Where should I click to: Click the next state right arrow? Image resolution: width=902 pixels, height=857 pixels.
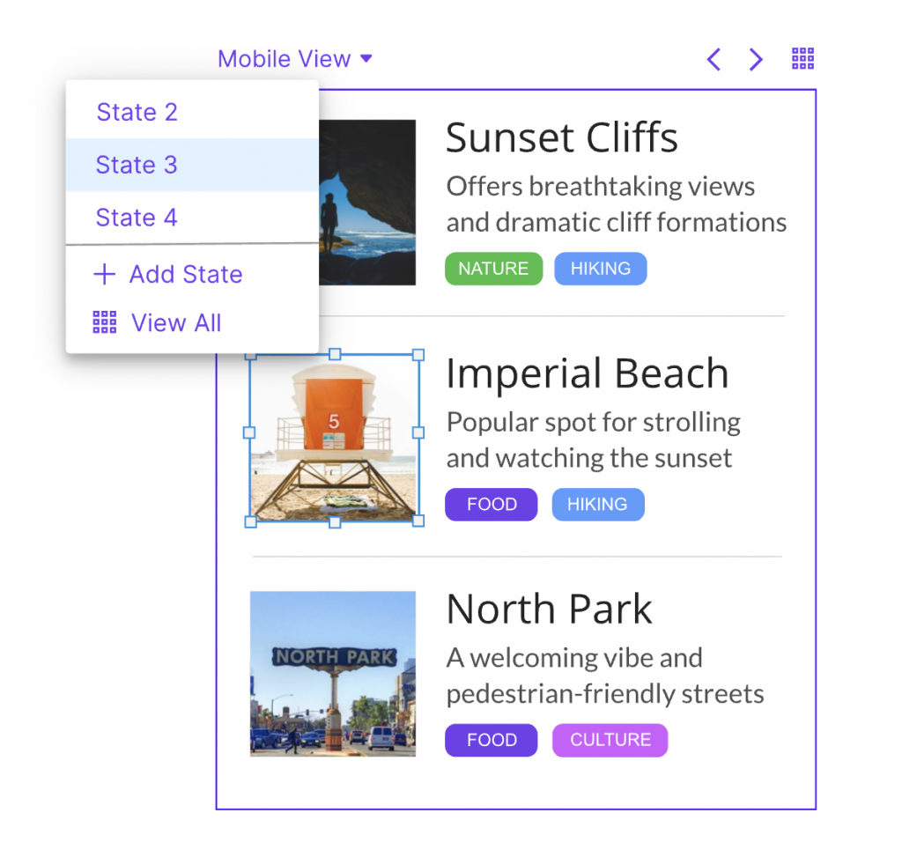(756, 60)
